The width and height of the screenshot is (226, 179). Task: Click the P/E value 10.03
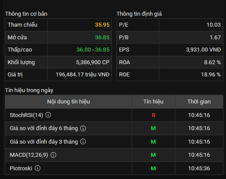click(x=214, y=25)
